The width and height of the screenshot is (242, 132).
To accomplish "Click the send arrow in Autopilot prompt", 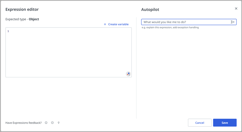I will point(233,22).
